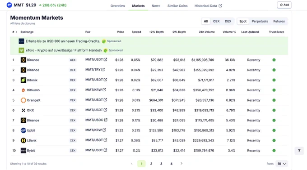Screen dimensions: 307x170
Task: Click the Binance logo in the MMT/TRY row
Action: [23, 70]
